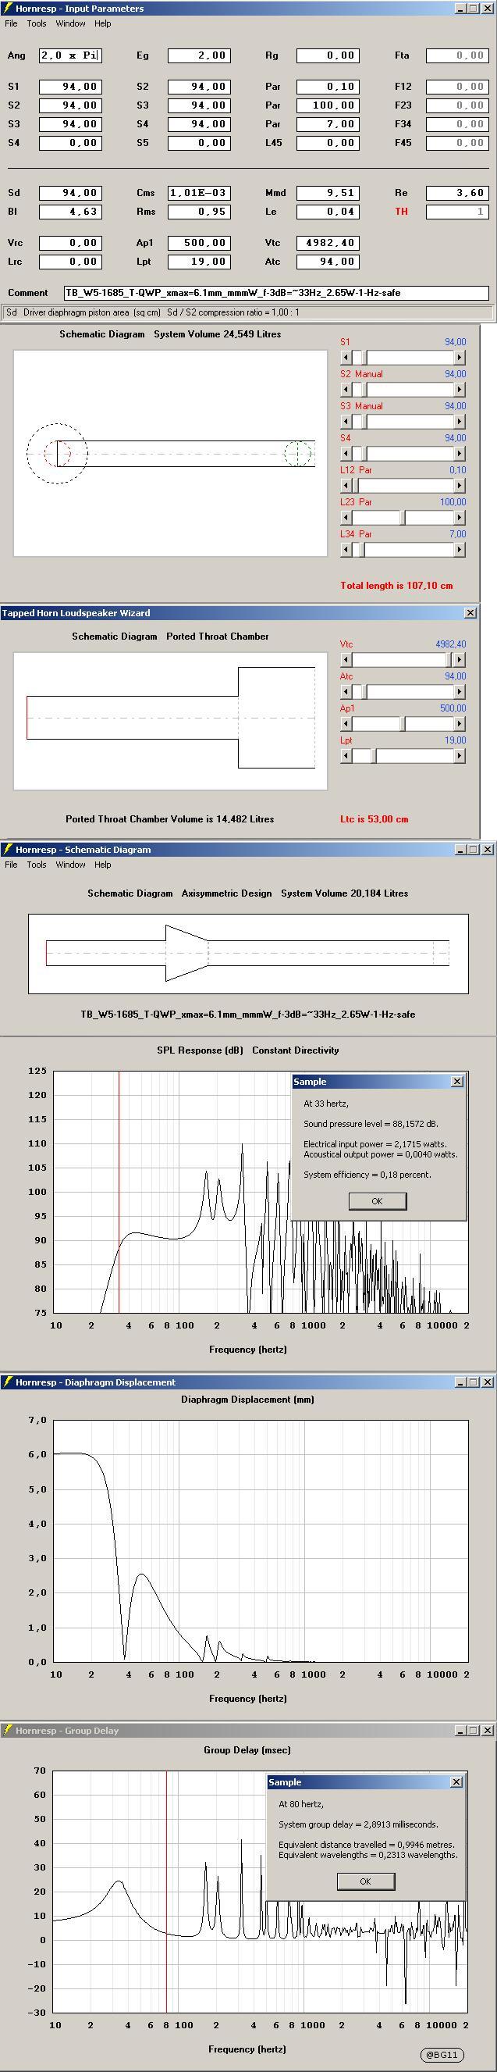
Task: Click the Le value field
Action: pyautogui.click(x=328, y=212)
